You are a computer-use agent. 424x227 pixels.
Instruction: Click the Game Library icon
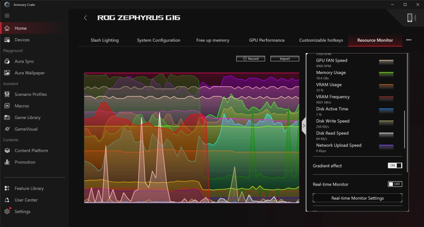[x=7, y=118]
